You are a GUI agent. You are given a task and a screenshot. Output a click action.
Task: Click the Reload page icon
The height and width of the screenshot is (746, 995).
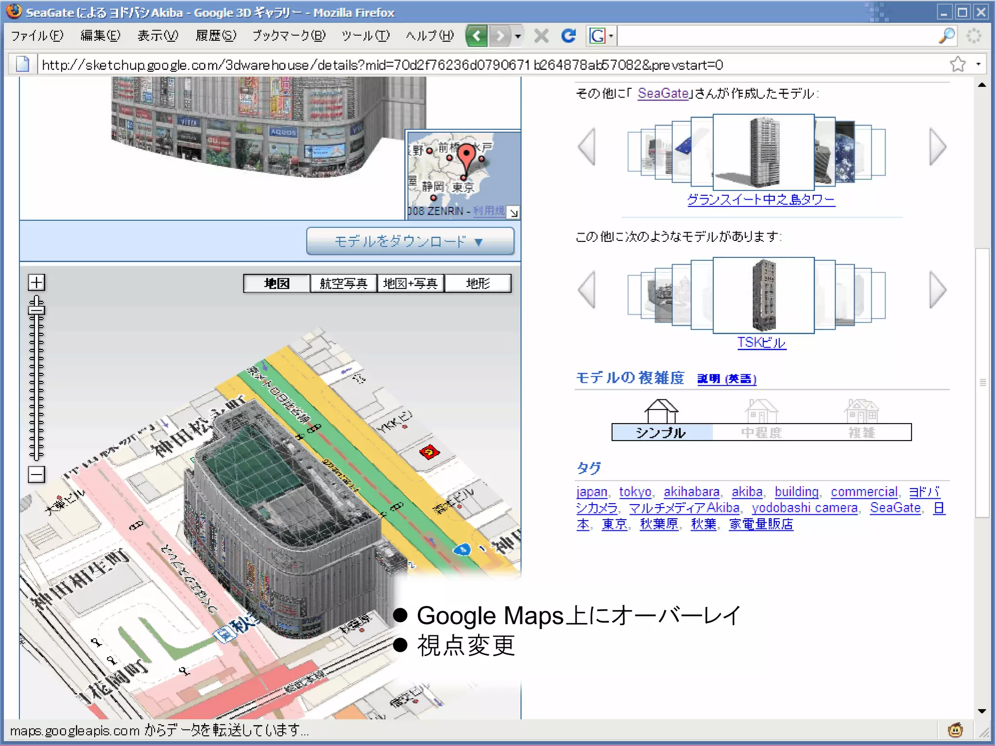(568, 36)
